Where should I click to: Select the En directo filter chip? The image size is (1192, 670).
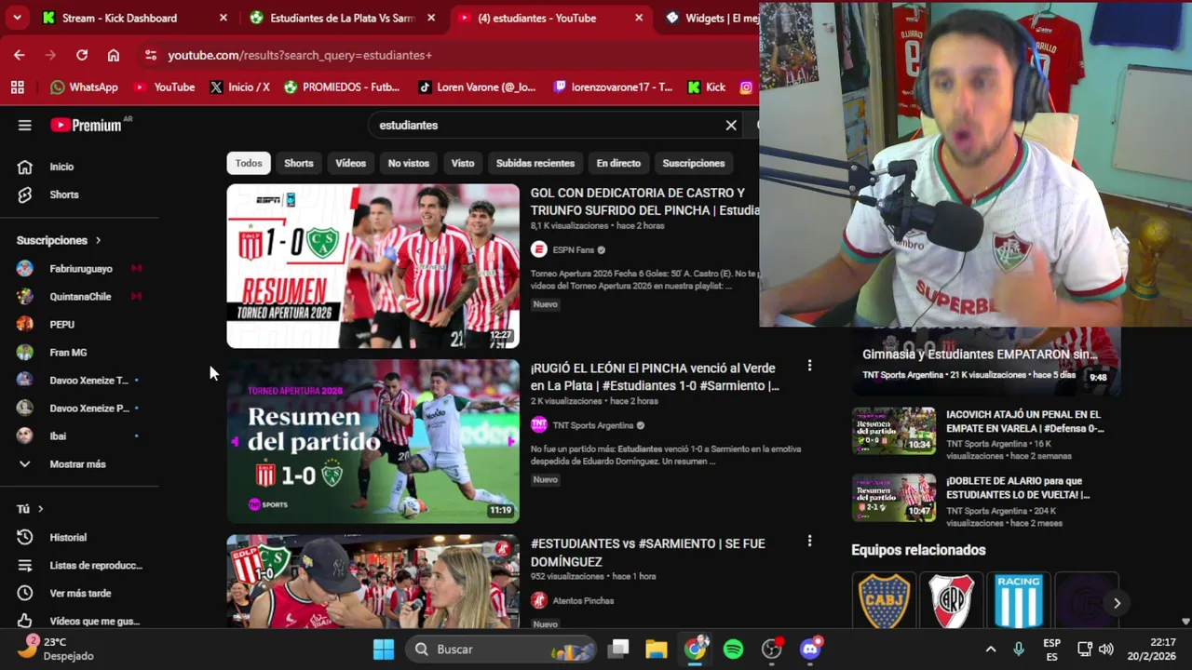tap(618, 163)
